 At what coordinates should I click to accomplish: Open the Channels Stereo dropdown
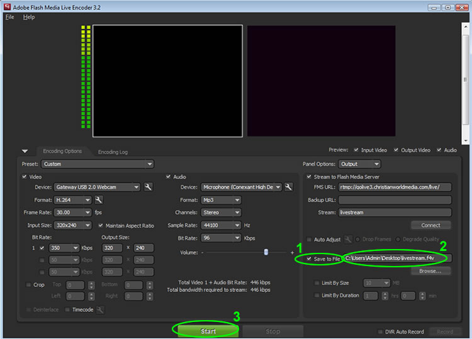221,213
